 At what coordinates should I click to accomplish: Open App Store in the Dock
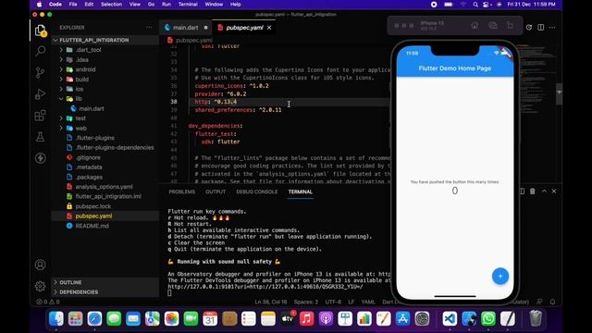[x=403, y=318]
